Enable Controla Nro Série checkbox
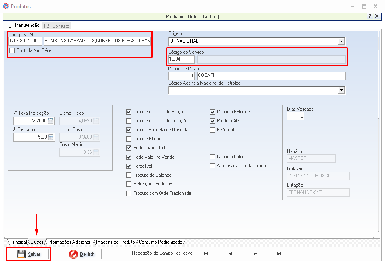This screenshot has height=264, width=385. coord(12,51)
